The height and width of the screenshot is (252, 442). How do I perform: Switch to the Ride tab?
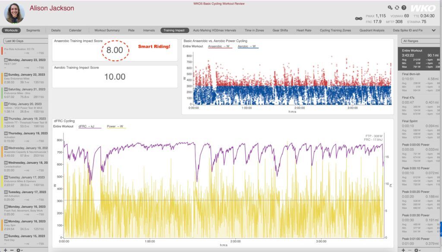coord(131,31)
